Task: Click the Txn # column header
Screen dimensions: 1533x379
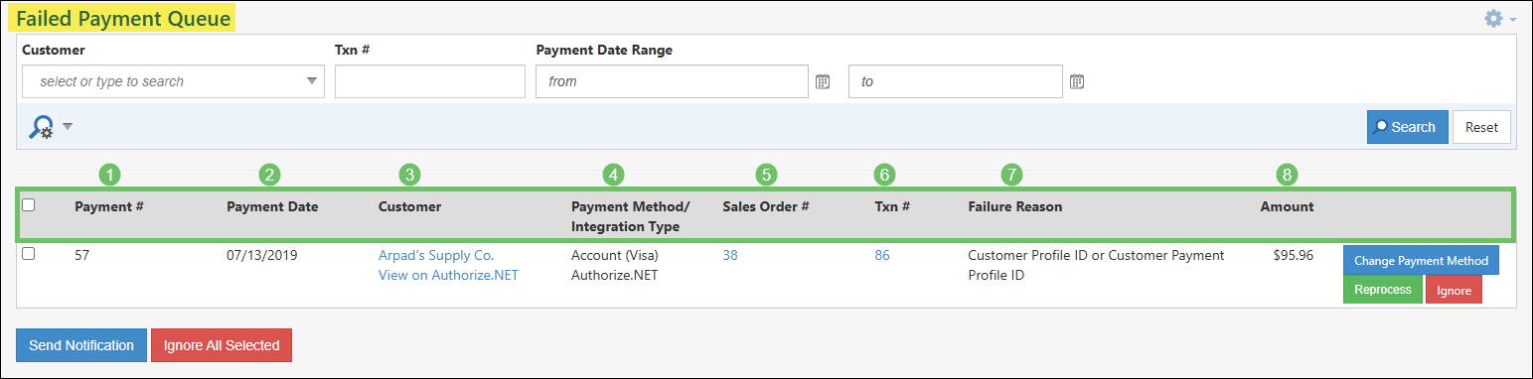Action: (892, 207)
